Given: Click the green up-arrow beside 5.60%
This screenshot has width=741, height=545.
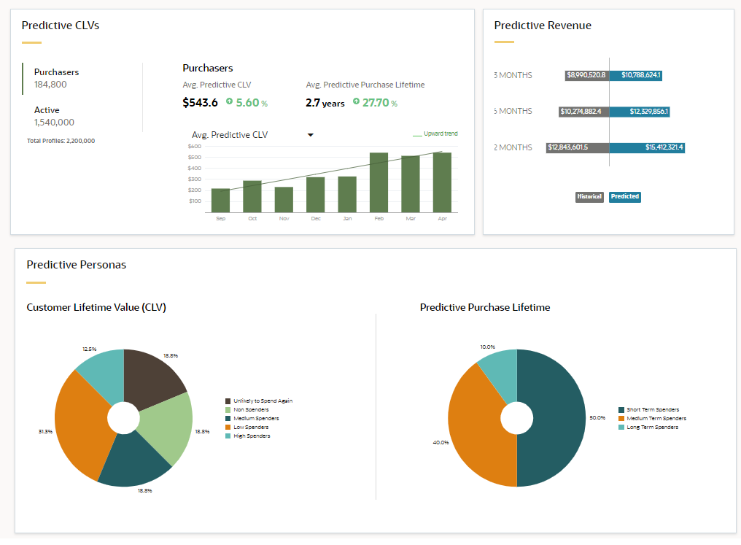Looking at the screenshot, I should [229, 103].
